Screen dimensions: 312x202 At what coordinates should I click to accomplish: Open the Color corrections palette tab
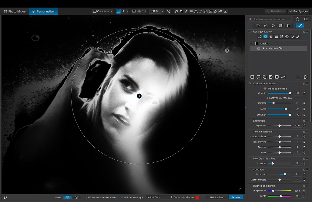[266, 26]
